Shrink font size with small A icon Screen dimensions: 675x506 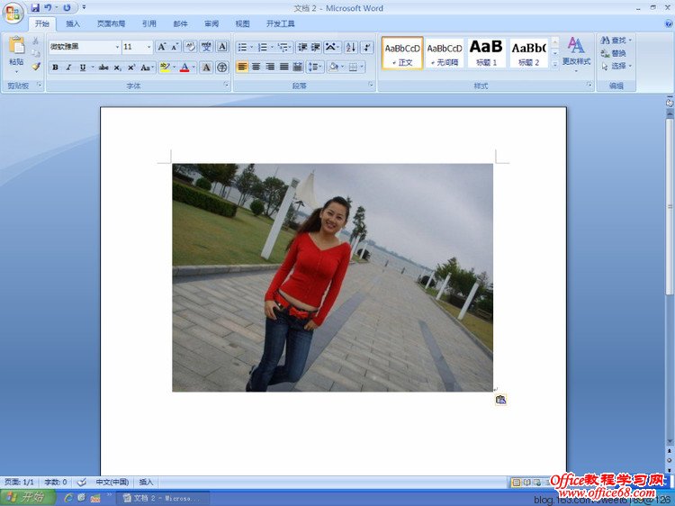point(175,47)
